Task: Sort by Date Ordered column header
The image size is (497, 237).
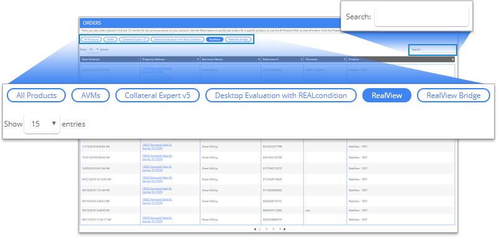Action: click(110, 60)
